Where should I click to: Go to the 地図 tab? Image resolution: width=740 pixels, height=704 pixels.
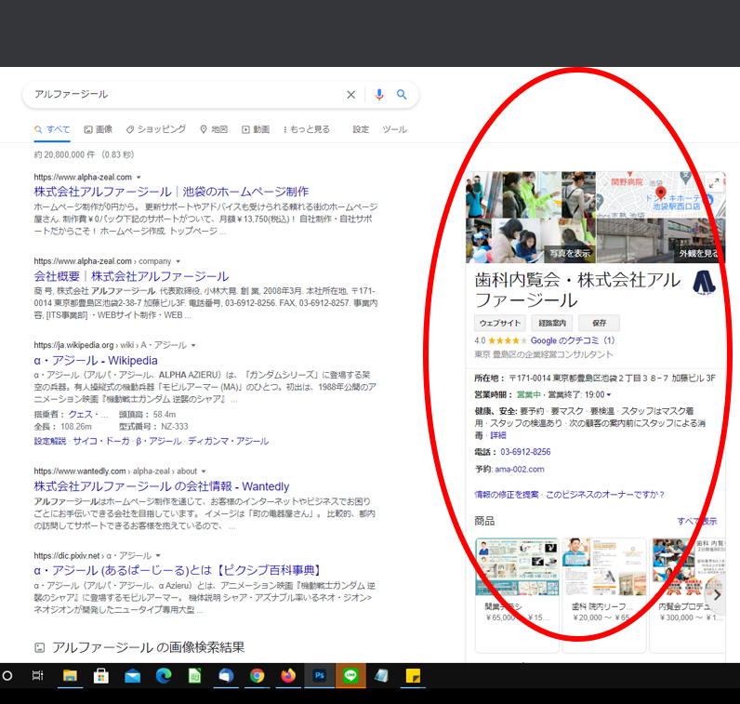coord(214,129)
